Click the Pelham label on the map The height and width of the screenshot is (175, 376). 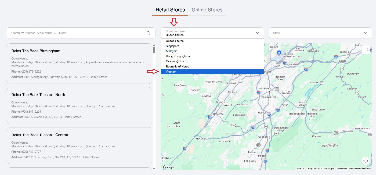[262, 156]
